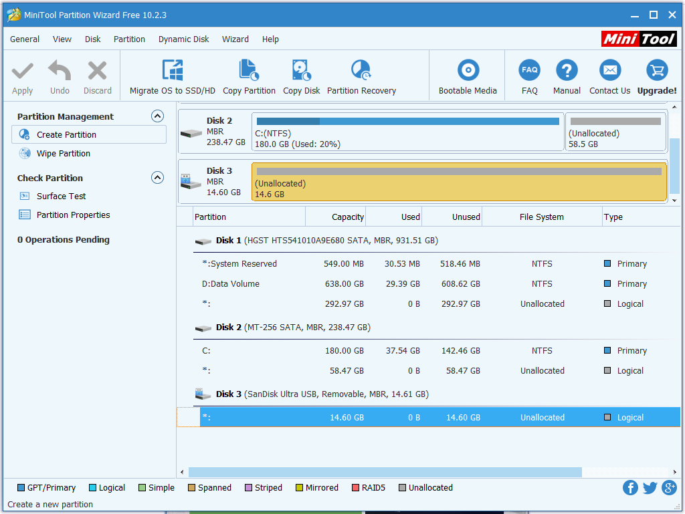Run Surface Test from Check Partition

pos(62,196)
